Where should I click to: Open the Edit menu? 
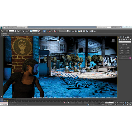(5, 29)
